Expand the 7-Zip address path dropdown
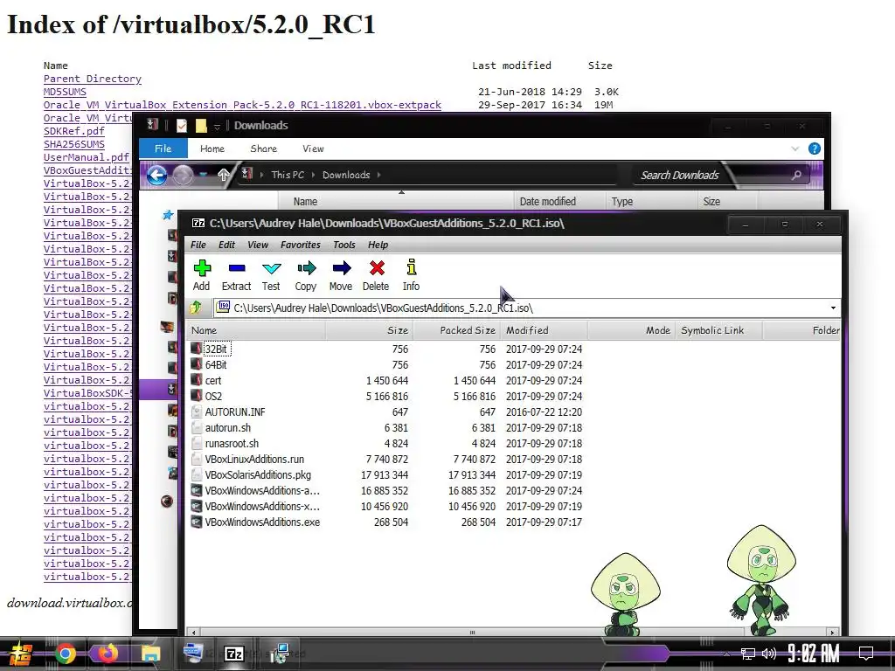Viewport: 895px width, 671px height. pos(833,308)
